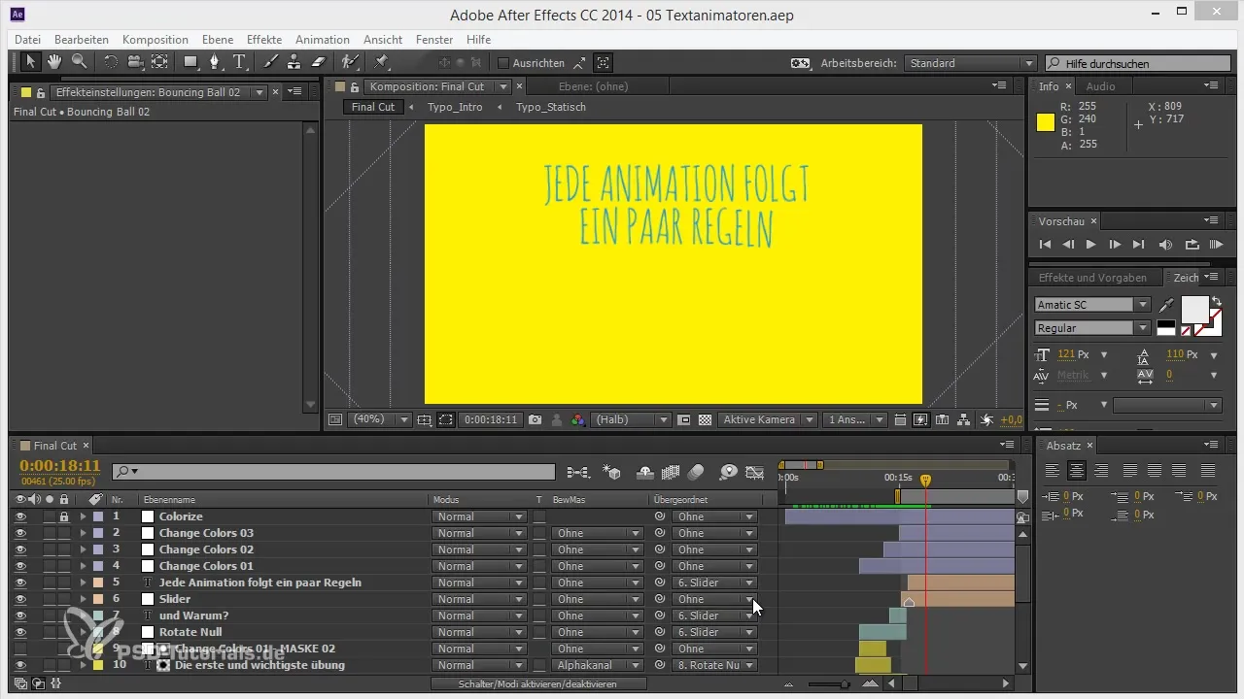This screenshot has width=1244, height=699.
Task: Hide the Change Colors 03 layer
Action: 20,533
